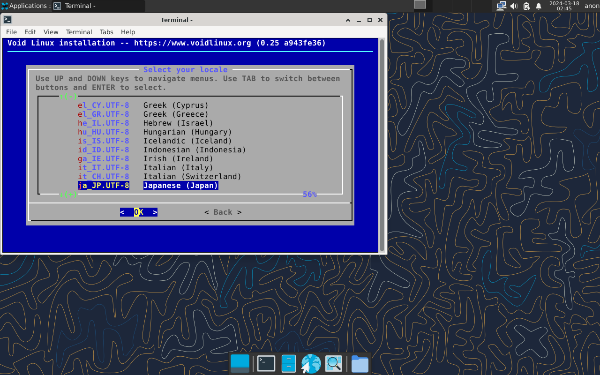Open the Terminal menu in the menu bar
Screen dimensions: 600x375
(79, 32)
